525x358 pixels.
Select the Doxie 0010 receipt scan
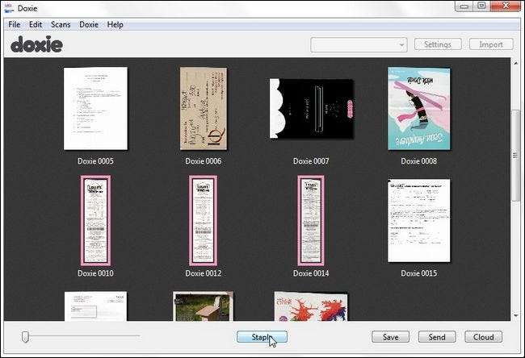click(x=95, y=221)
